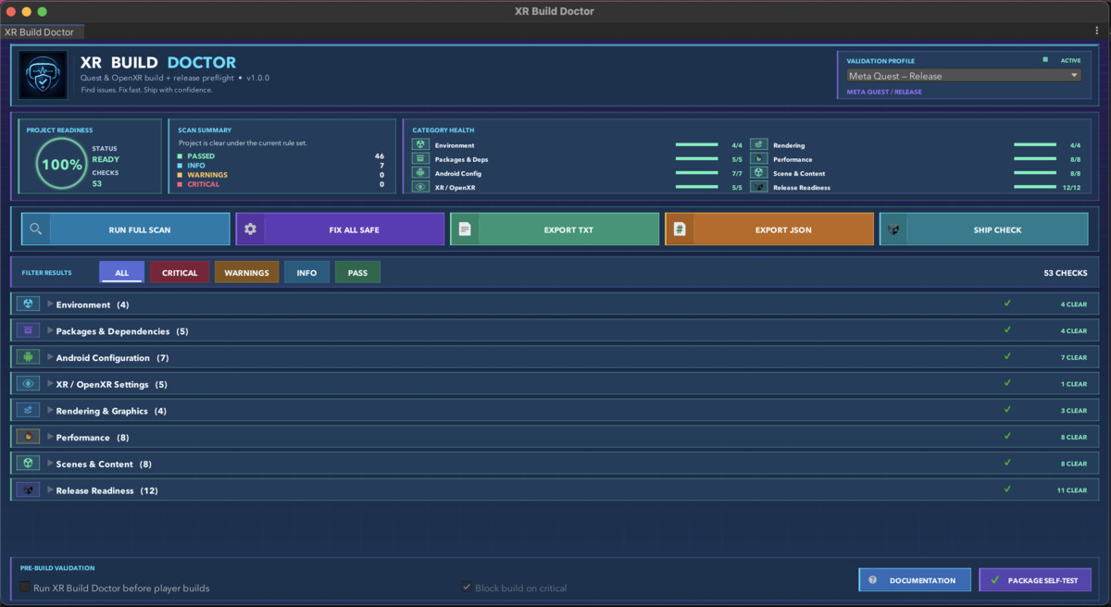Toggle Block build on critical checkbox
Image resolution: width=1111 pixels, height=607 pixels.
467,588
